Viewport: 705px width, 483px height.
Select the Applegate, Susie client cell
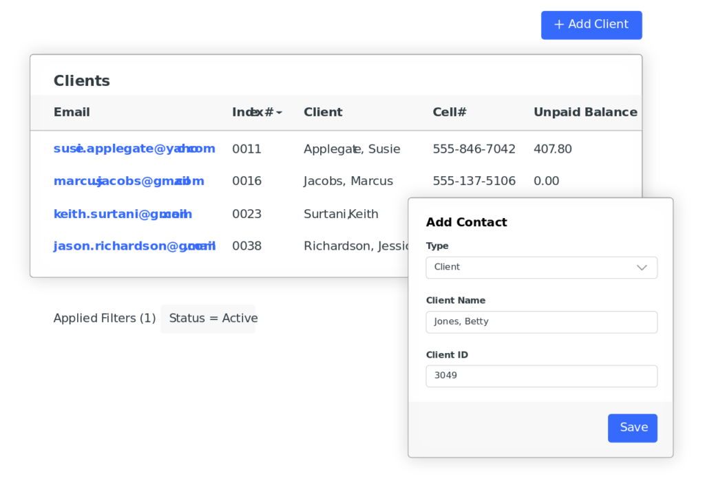[352, 149]
